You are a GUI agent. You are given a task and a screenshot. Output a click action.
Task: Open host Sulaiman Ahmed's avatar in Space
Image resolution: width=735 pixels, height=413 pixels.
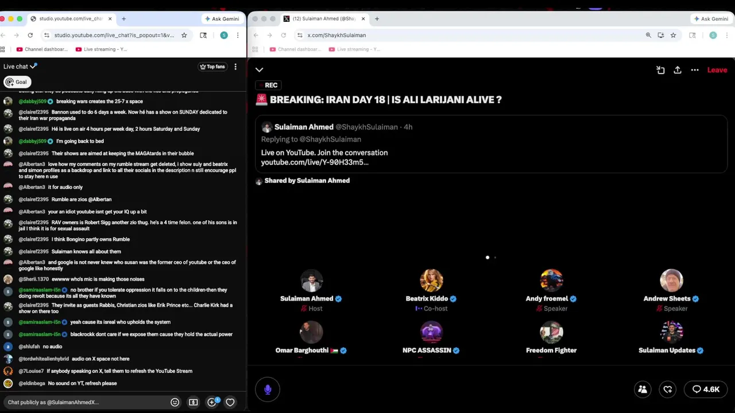(311, 281)
